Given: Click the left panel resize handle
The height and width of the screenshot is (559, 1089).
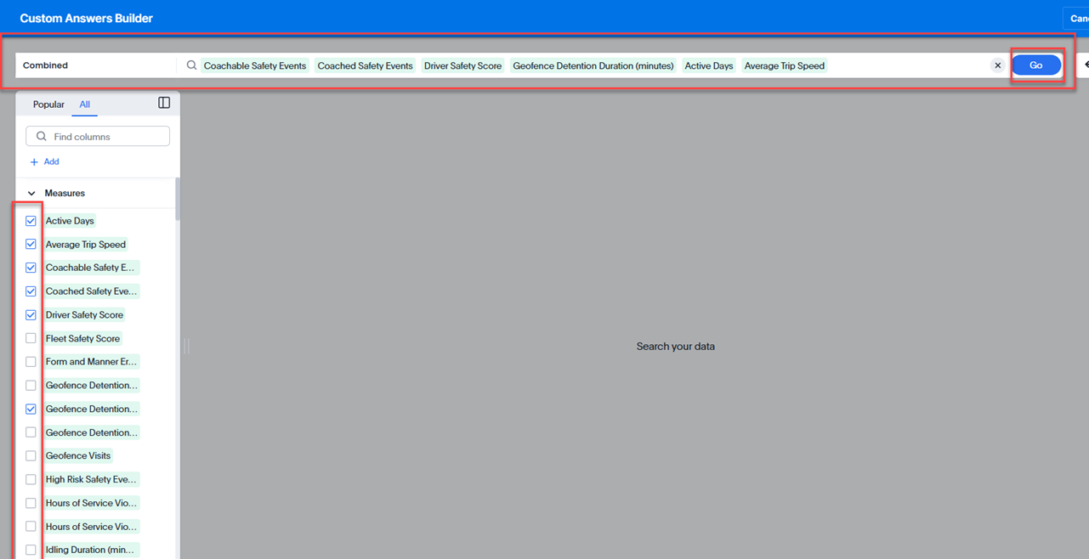Looking at the screenshot, I should point(186,346).
